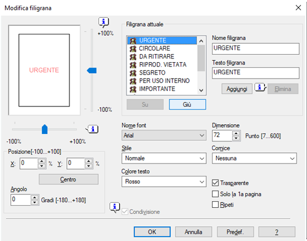Open the Nome font dropdown
The height and width of the screenshot is (241, 307).
pyautogui.click(x=164, y=135)
